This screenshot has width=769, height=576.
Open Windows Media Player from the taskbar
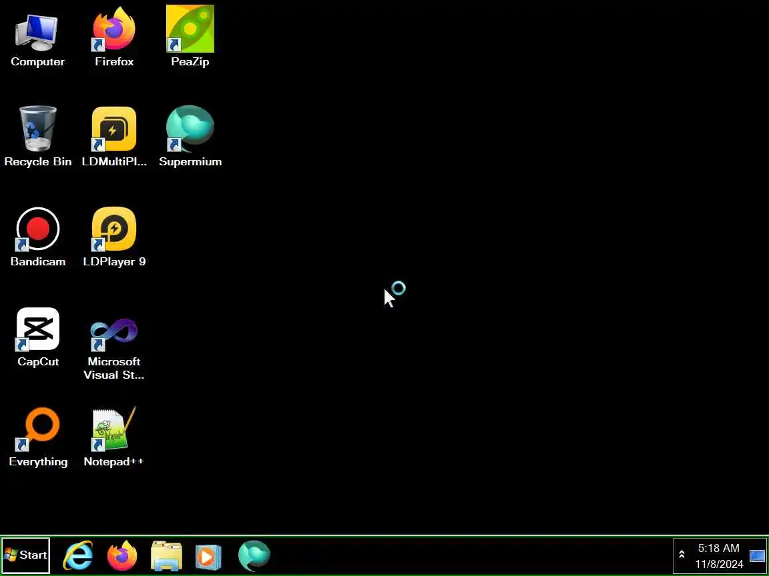208,557
